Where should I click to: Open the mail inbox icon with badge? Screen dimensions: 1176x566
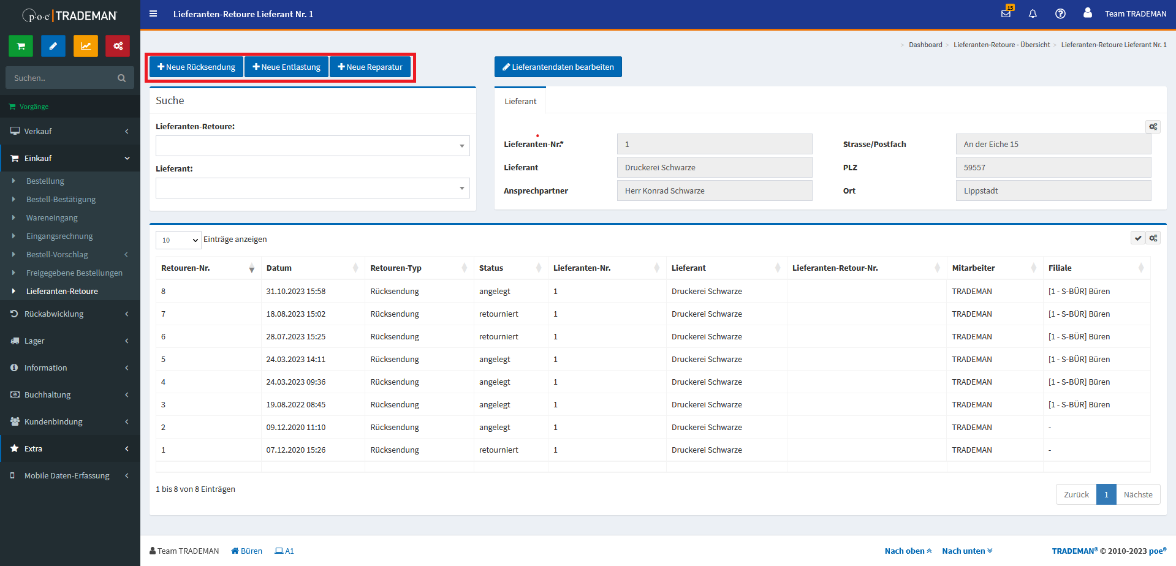[x=1006, y=13]
